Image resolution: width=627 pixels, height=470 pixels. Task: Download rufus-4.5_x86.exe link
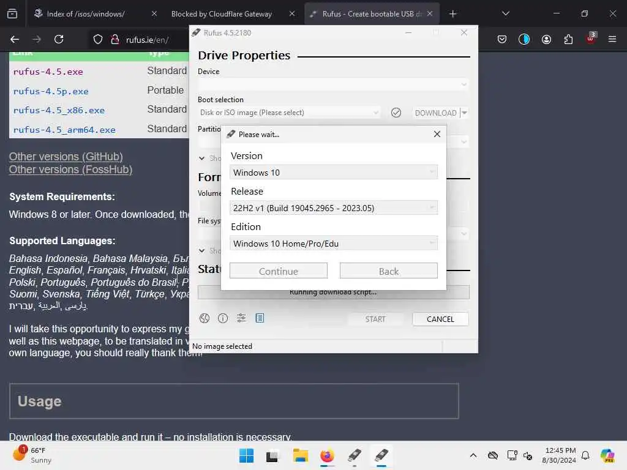[59, 110]
